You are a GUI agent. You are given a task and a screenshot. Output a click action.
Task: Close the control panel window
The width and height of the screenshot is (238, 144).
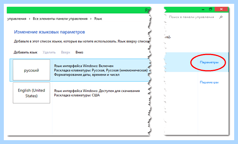point(221,9)
